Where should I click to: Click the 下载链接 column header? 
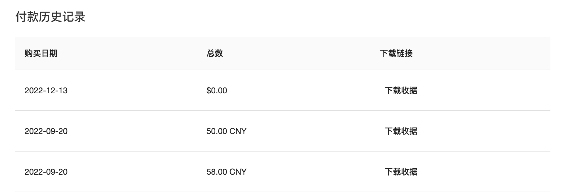coord(396,54)
